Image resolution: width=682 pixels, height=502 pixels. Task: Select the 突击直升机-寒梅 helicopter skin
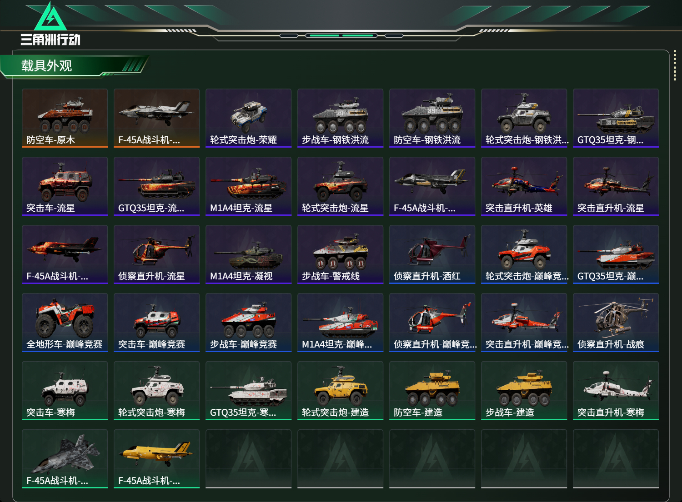616,391
